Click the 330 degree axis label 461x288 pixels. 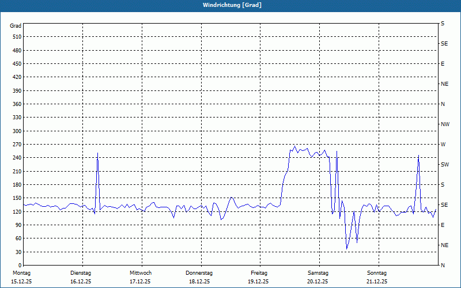[17, 118]
